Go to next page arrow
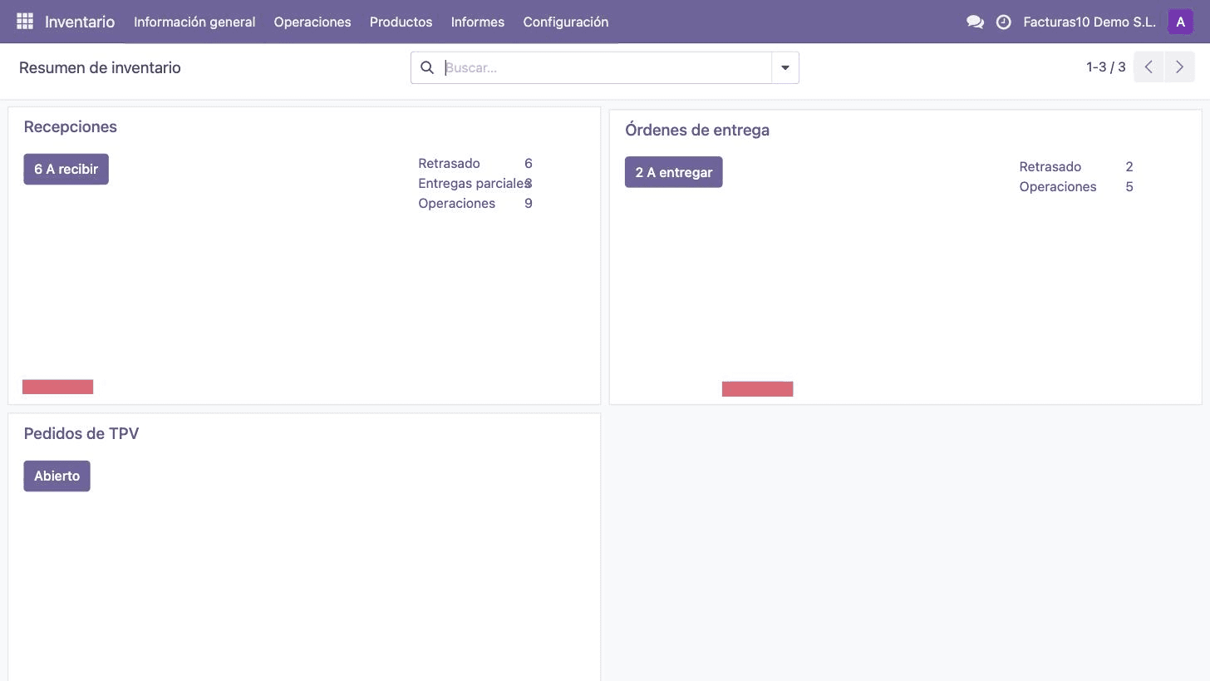This screenshot has height=681, width=1210. [x=1179, y=67]
